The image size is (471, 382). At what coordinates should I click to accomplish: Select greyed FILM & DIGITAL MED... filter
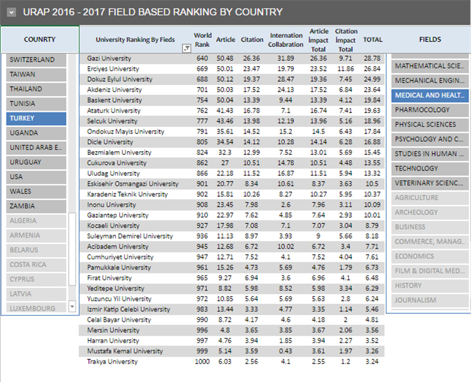tap(430, 271)
